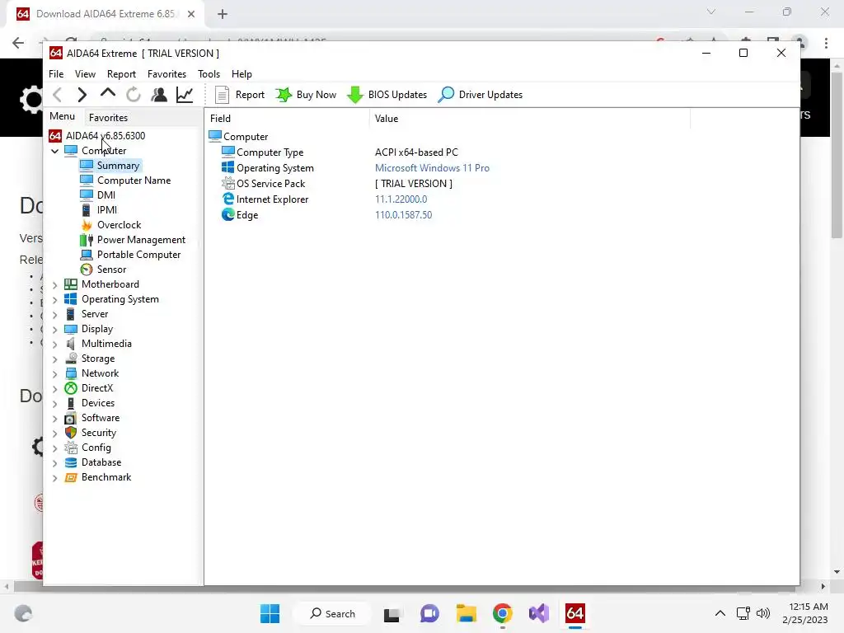Click the Report toolbar button
This screenshot has height=633, width=844.
point(240,95)
